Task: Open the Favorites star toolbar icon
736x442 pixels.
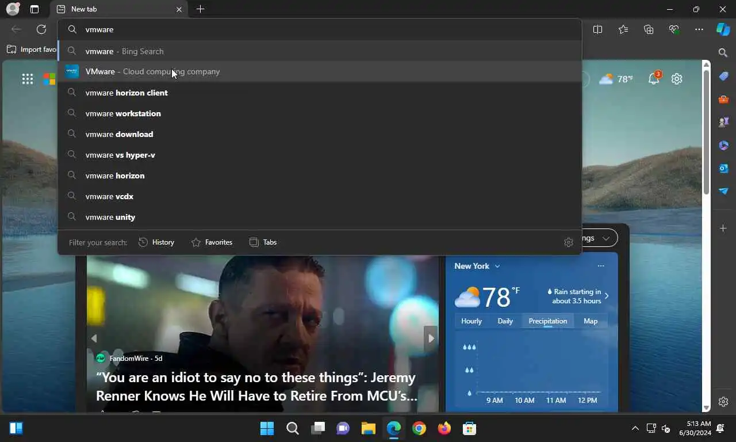Action: tap(623, 29)
